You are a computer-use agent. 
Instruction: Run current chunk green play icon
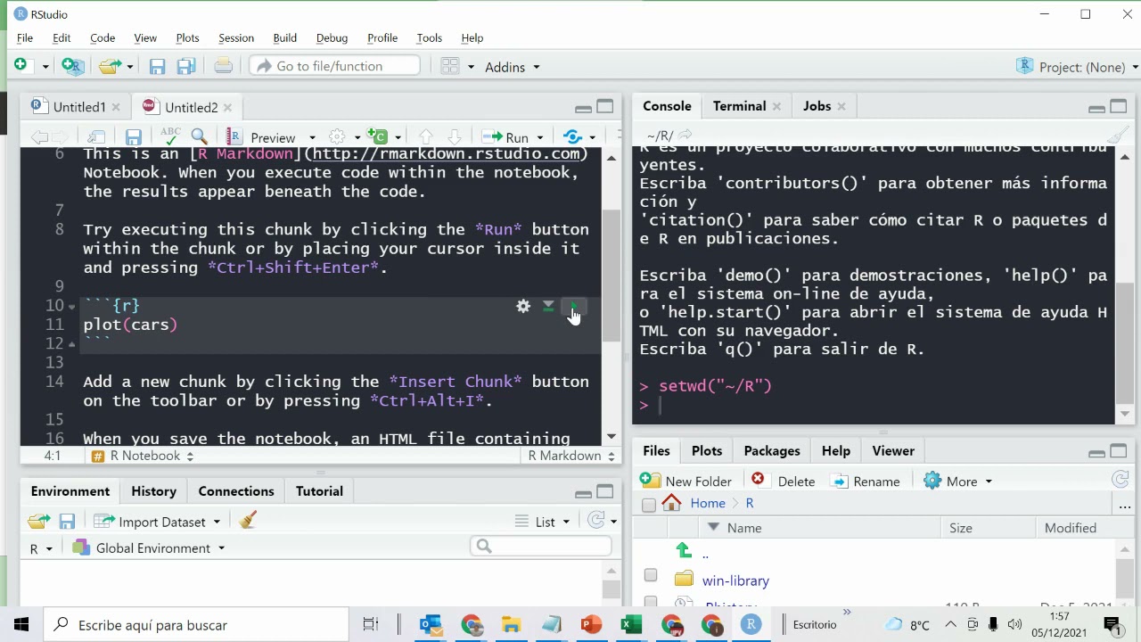click(573, 306)
